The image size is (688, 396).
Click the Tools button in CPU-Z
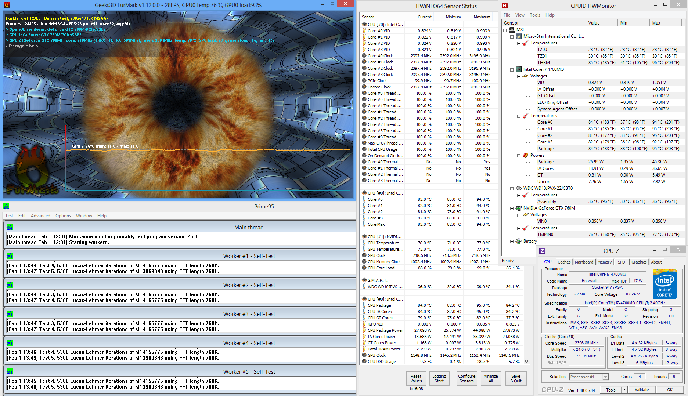[x=611, y=390]
